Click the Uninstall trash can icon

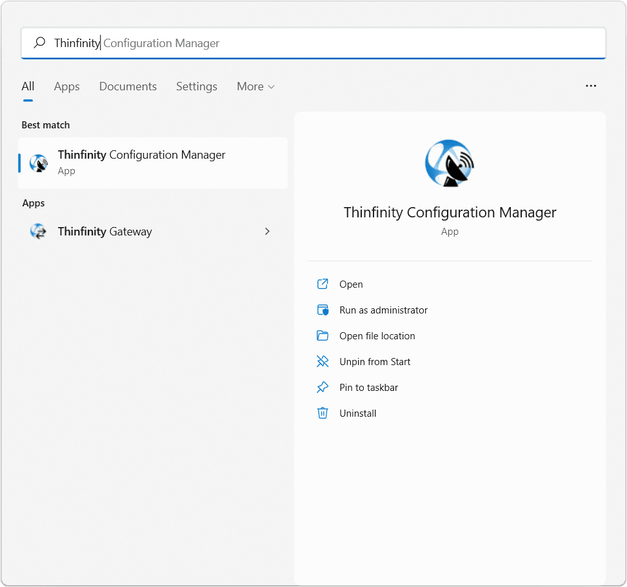(x=323, y=413)
